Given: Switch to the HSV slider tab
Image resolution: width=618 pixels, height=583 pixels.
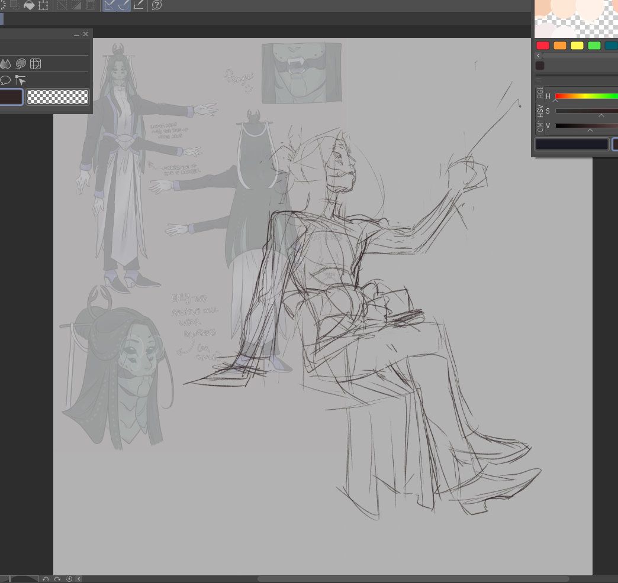Looking at the screenshot, I should pos(539,111).
